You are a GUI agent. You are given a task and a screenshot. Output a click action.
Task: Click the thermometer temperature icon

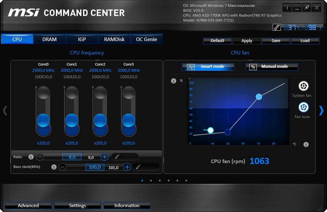coord(277,27)
